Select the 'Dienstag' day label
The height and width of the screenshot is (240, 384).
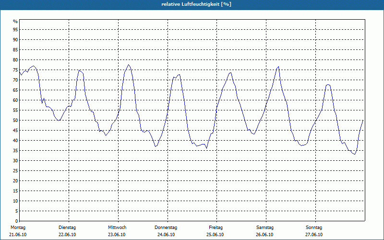pyautogui.click(x=67, y=228)
